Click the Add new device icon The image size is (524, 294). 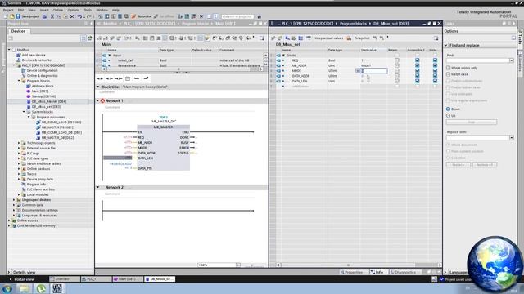[19, 55]
